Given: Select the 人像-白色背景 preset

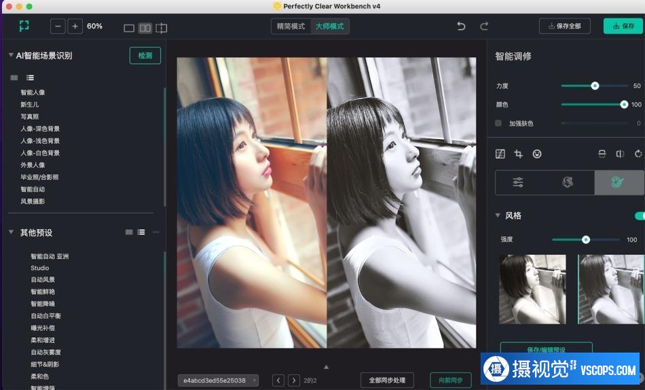Looking at the screenshot, I should 40,153.
